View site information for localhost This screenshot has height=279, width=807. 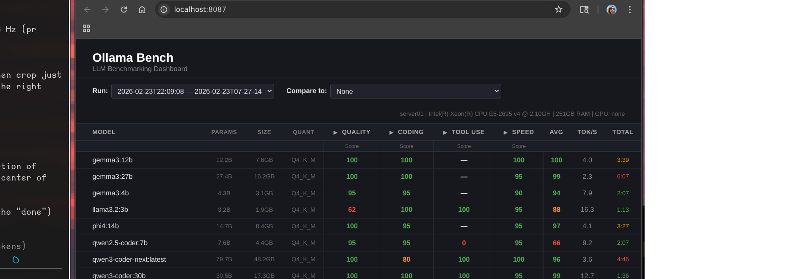[164, 9]
